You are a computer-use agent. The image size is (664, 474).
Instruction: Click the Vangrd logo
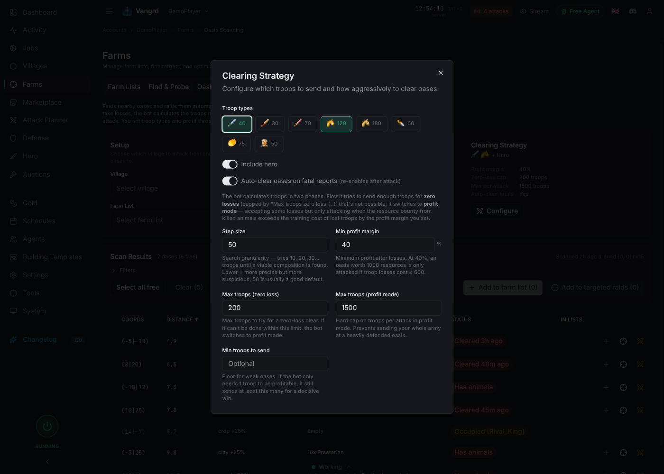click(126, 10)
